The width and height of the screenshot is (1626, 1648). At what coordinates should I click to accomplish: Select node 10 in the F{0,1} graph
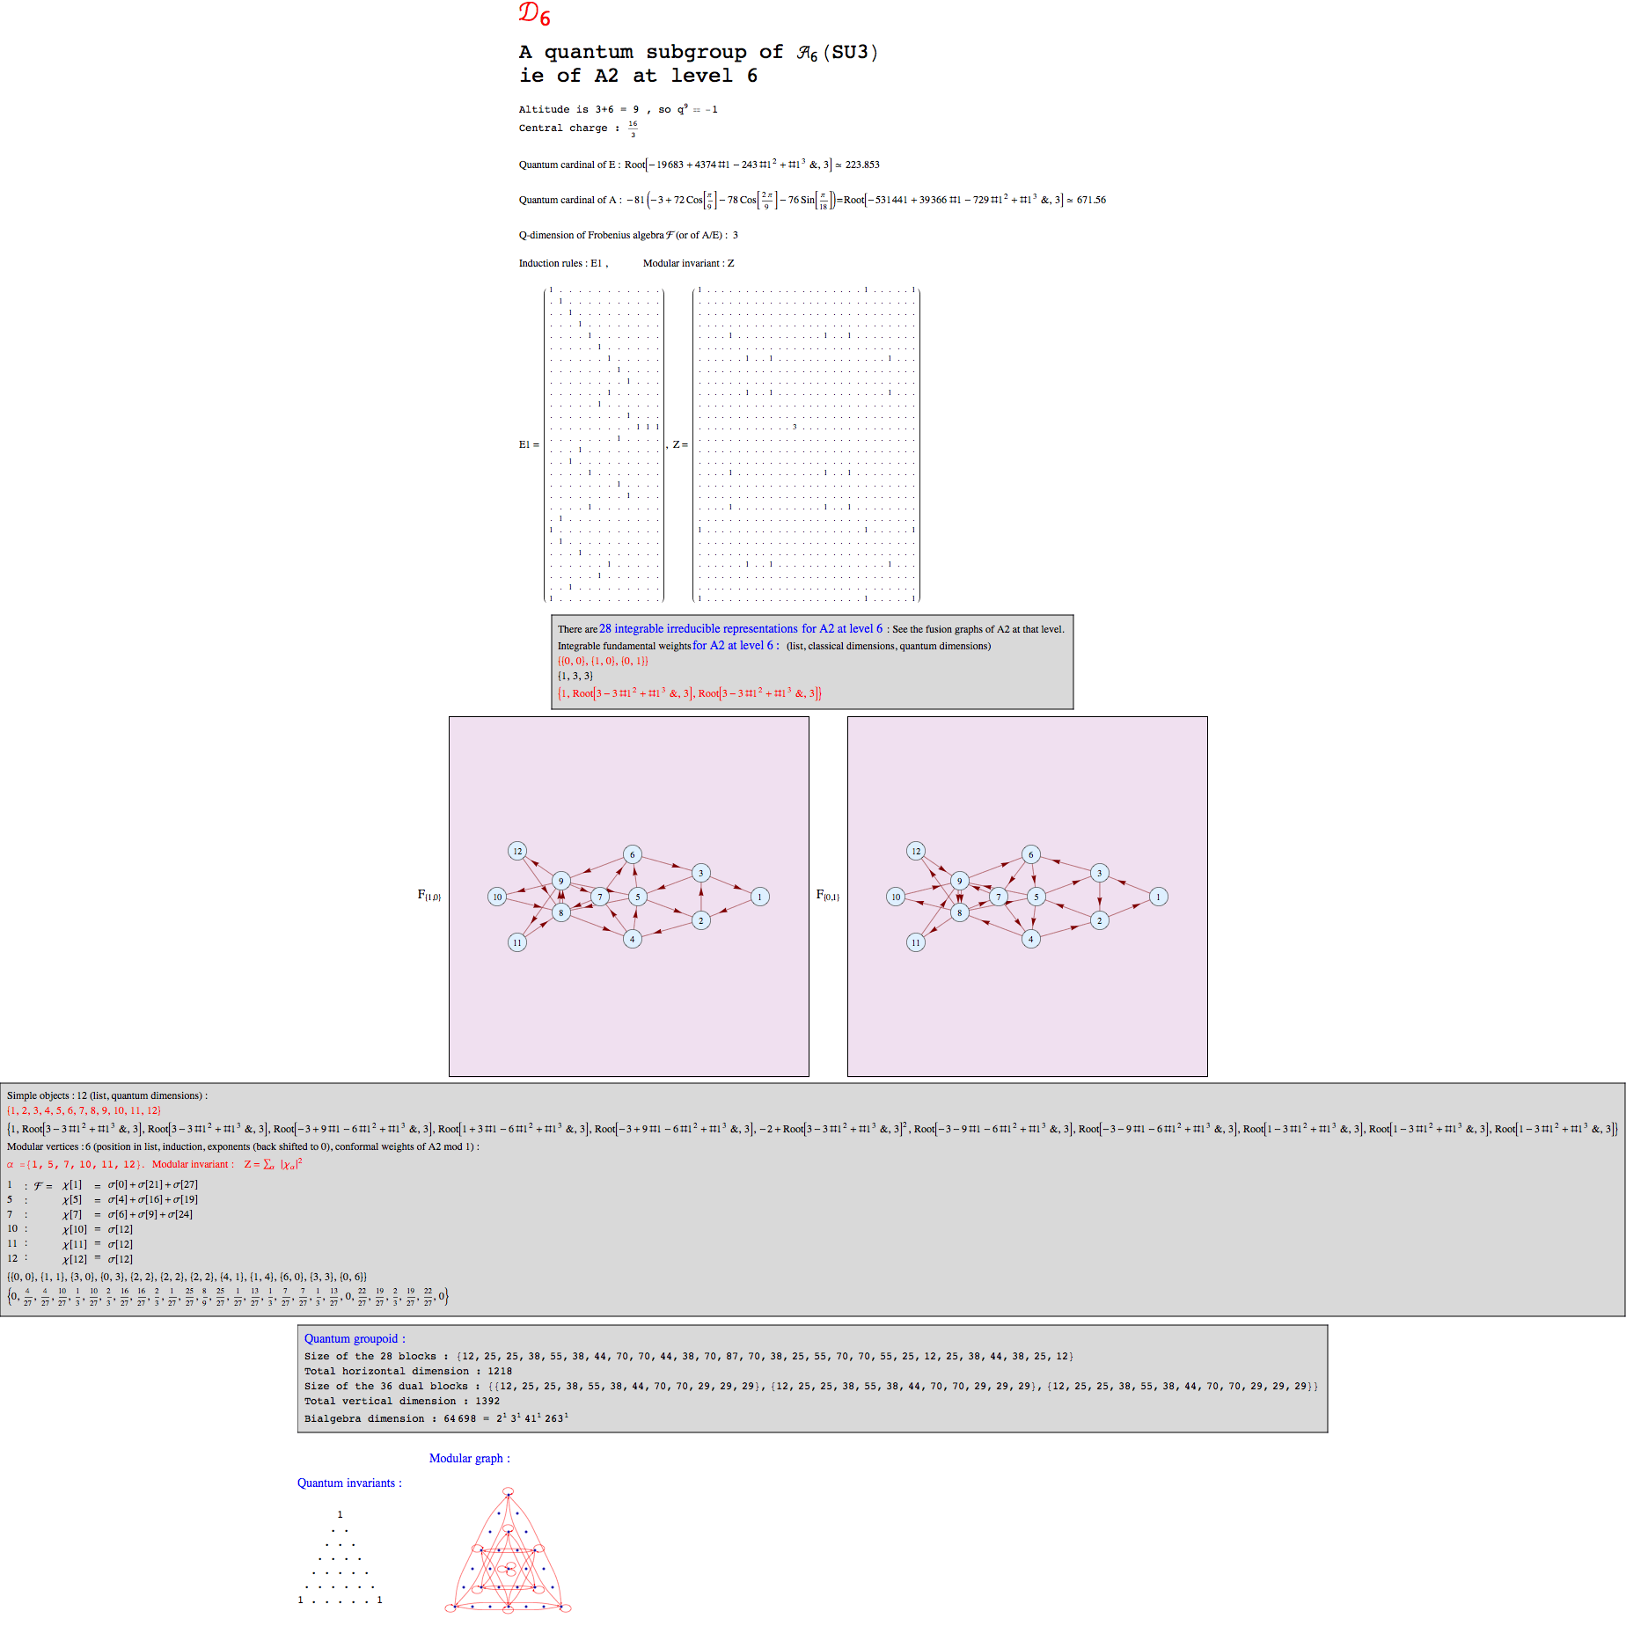(x=896, y=897)
